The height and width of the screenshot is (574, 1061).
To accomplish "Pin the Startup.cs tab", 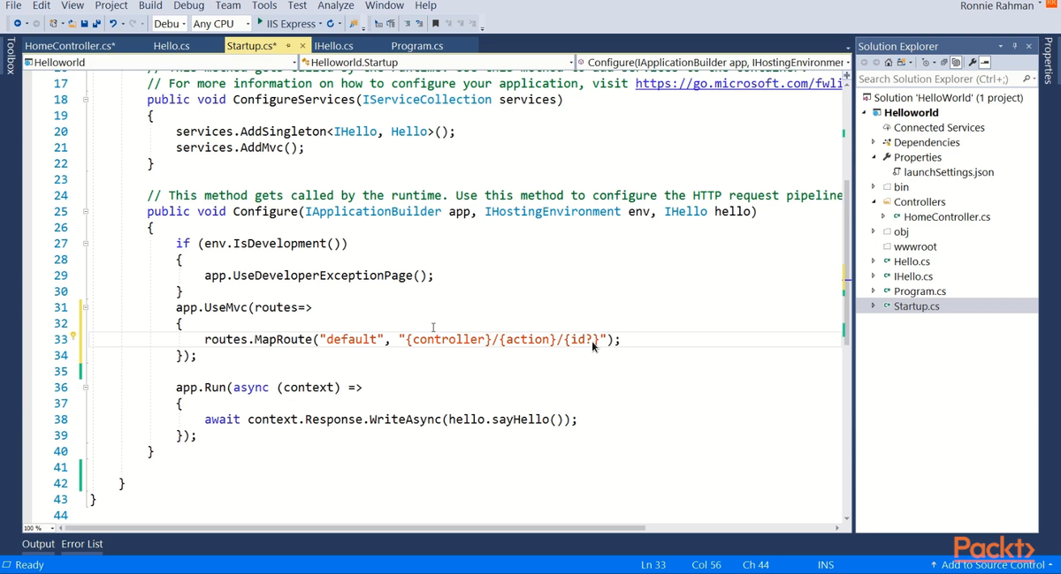I will [x=288, y=46].
